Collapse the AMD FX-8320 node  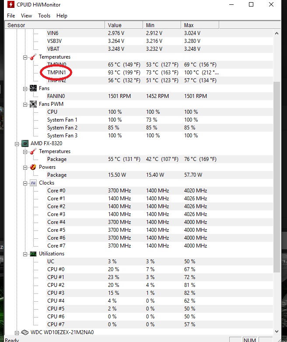tap(17, 144)
